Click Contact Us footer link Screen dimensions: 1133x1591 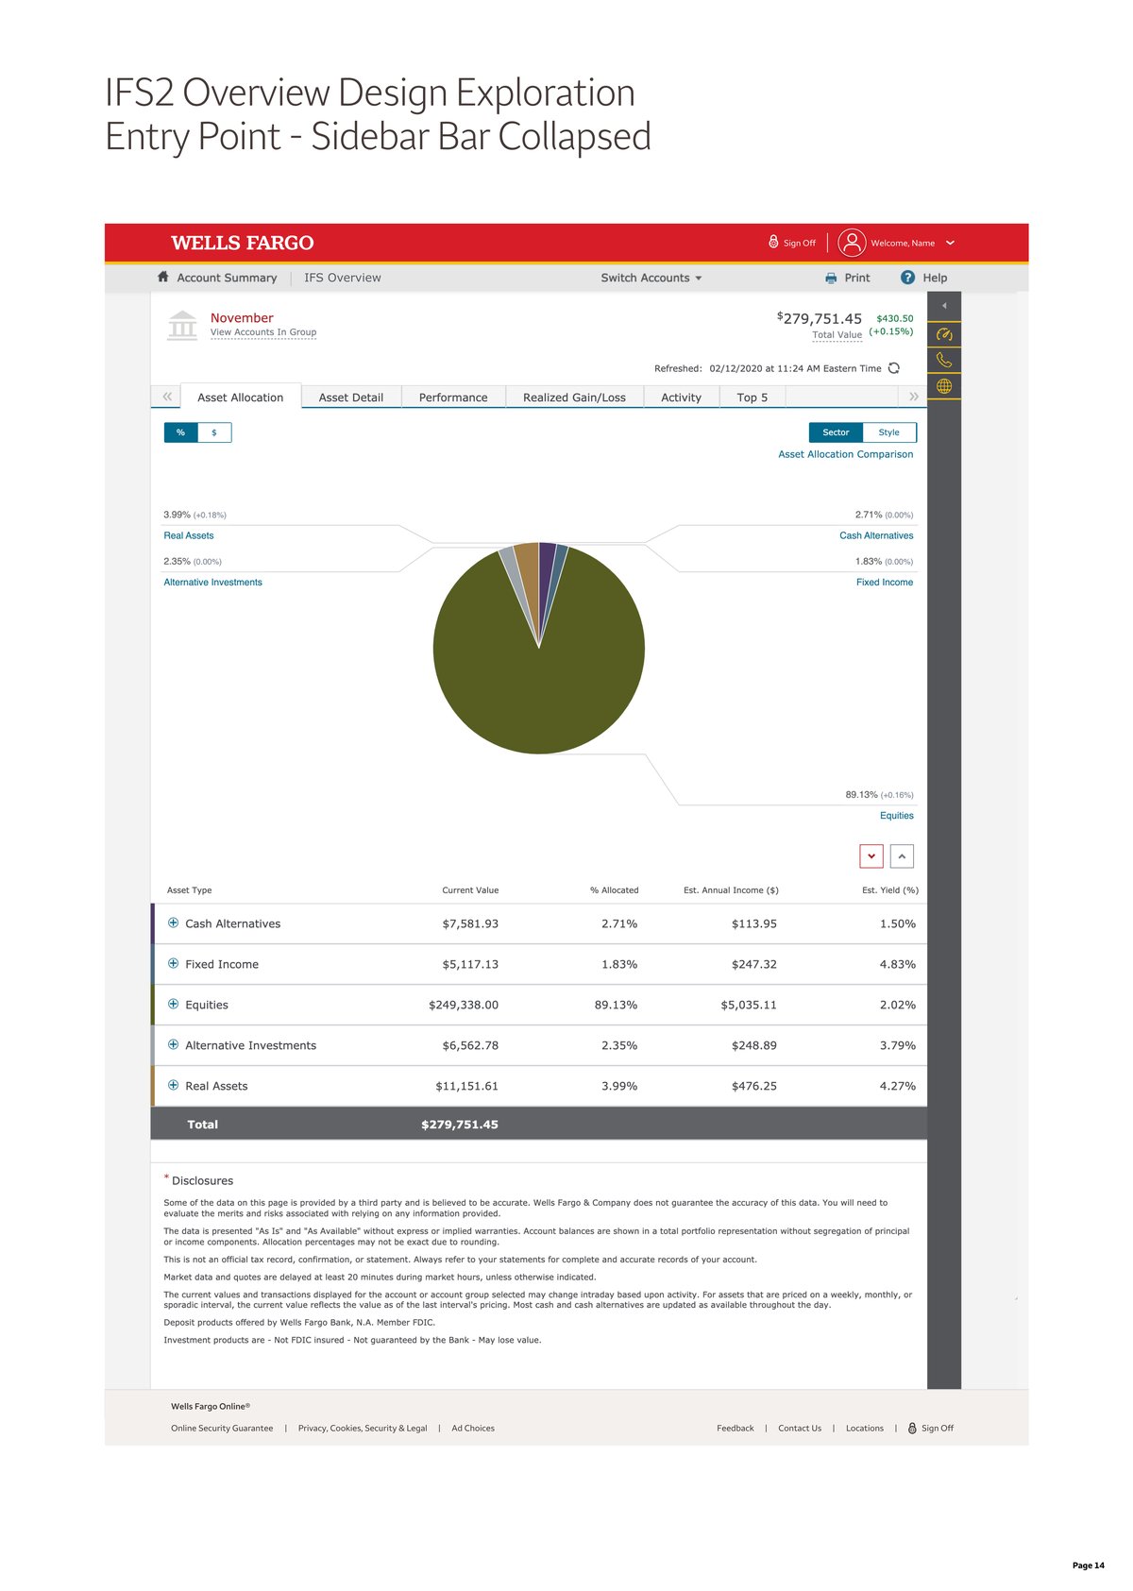pyautogui.click(x=800, y=1428)
